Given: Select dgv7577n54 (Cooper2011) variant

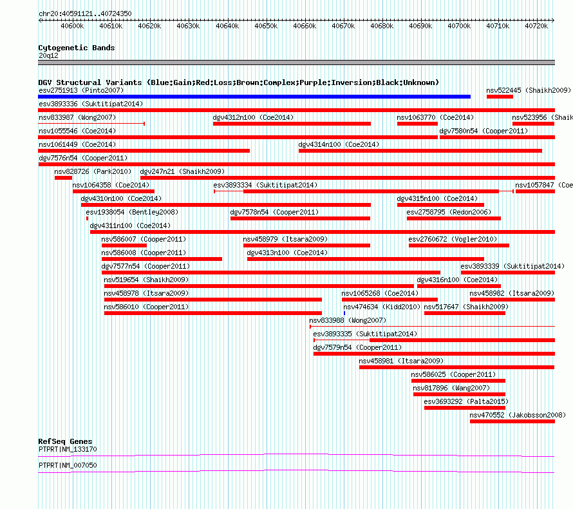Looking at the screenshot, I should pos(146,266).
